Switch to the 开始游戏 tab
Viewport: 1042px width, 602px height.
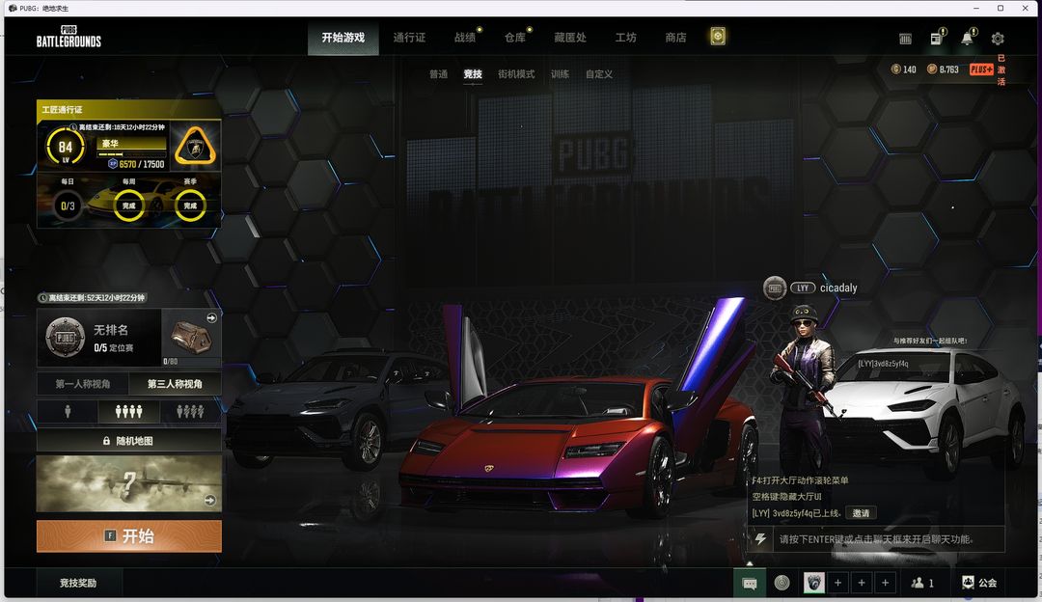343,38
